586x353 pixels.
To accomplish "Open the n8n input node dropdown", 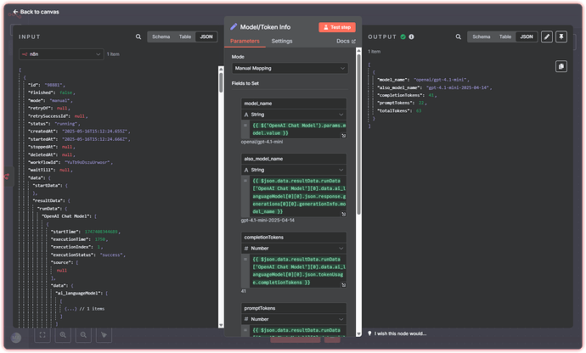I will click(x=61, y=54).
